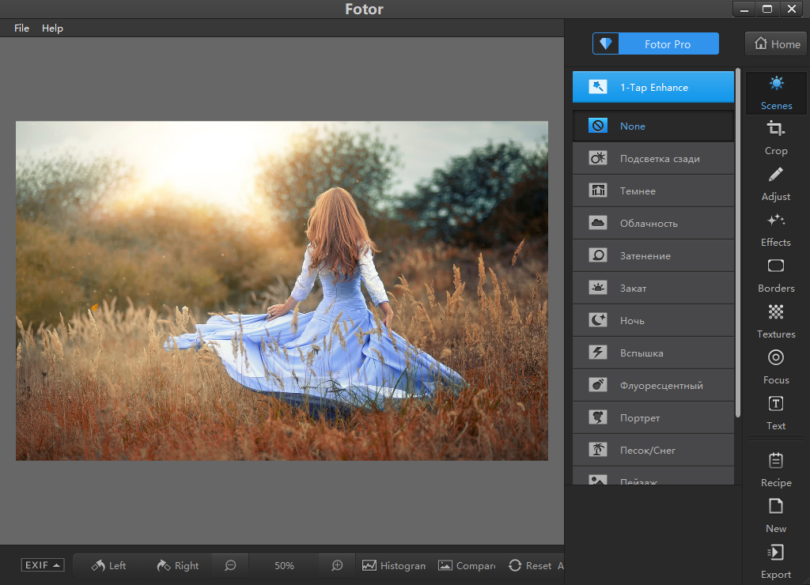
Task: Reset the image edits
Action: tap(530, 566)
